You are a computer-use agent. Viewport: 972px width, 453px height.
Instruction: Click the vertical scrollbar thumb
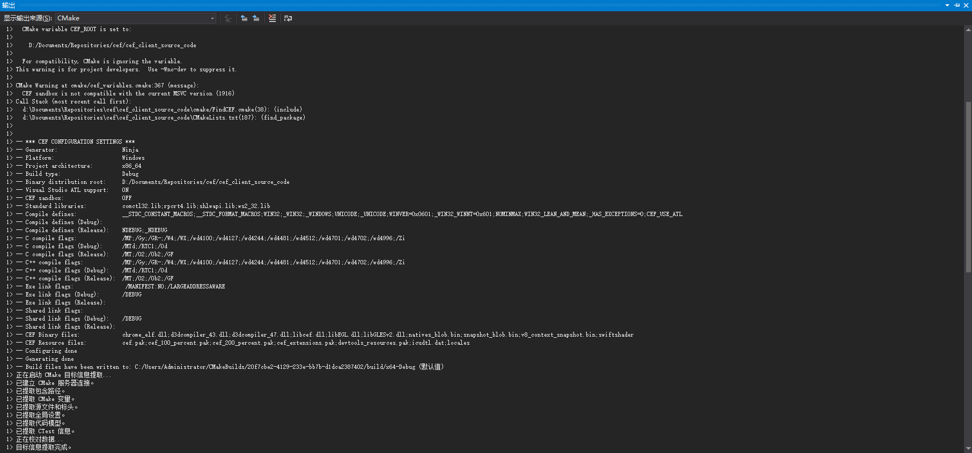(x=968, y=187)
